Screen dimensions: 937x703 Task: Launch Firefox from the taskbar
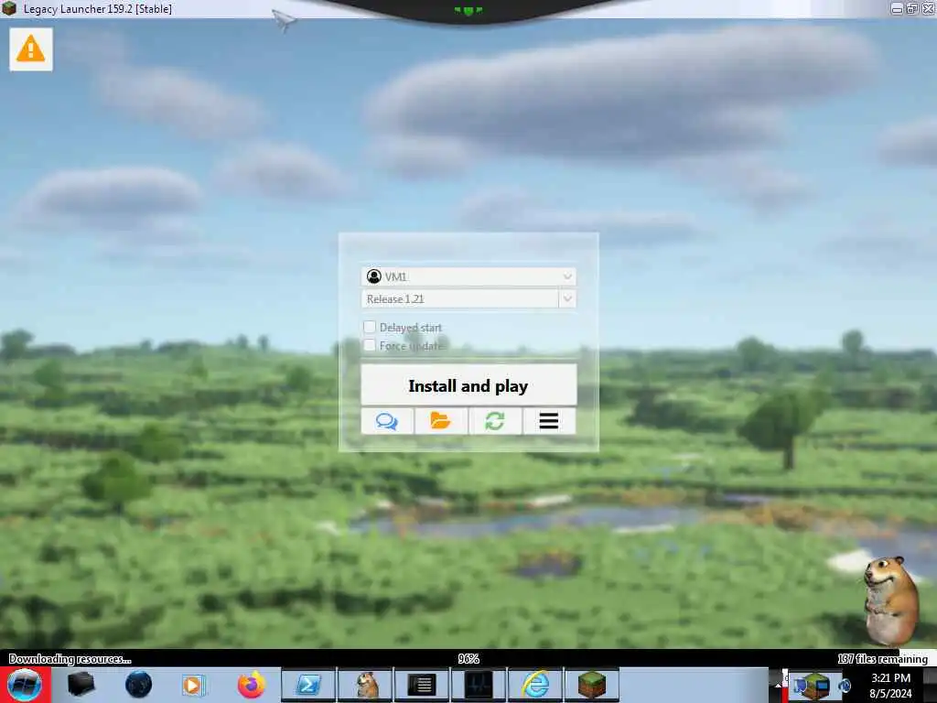click(x=251, y=685)
